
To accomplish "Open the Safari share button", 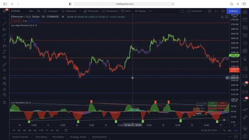I will coord(232,4).
